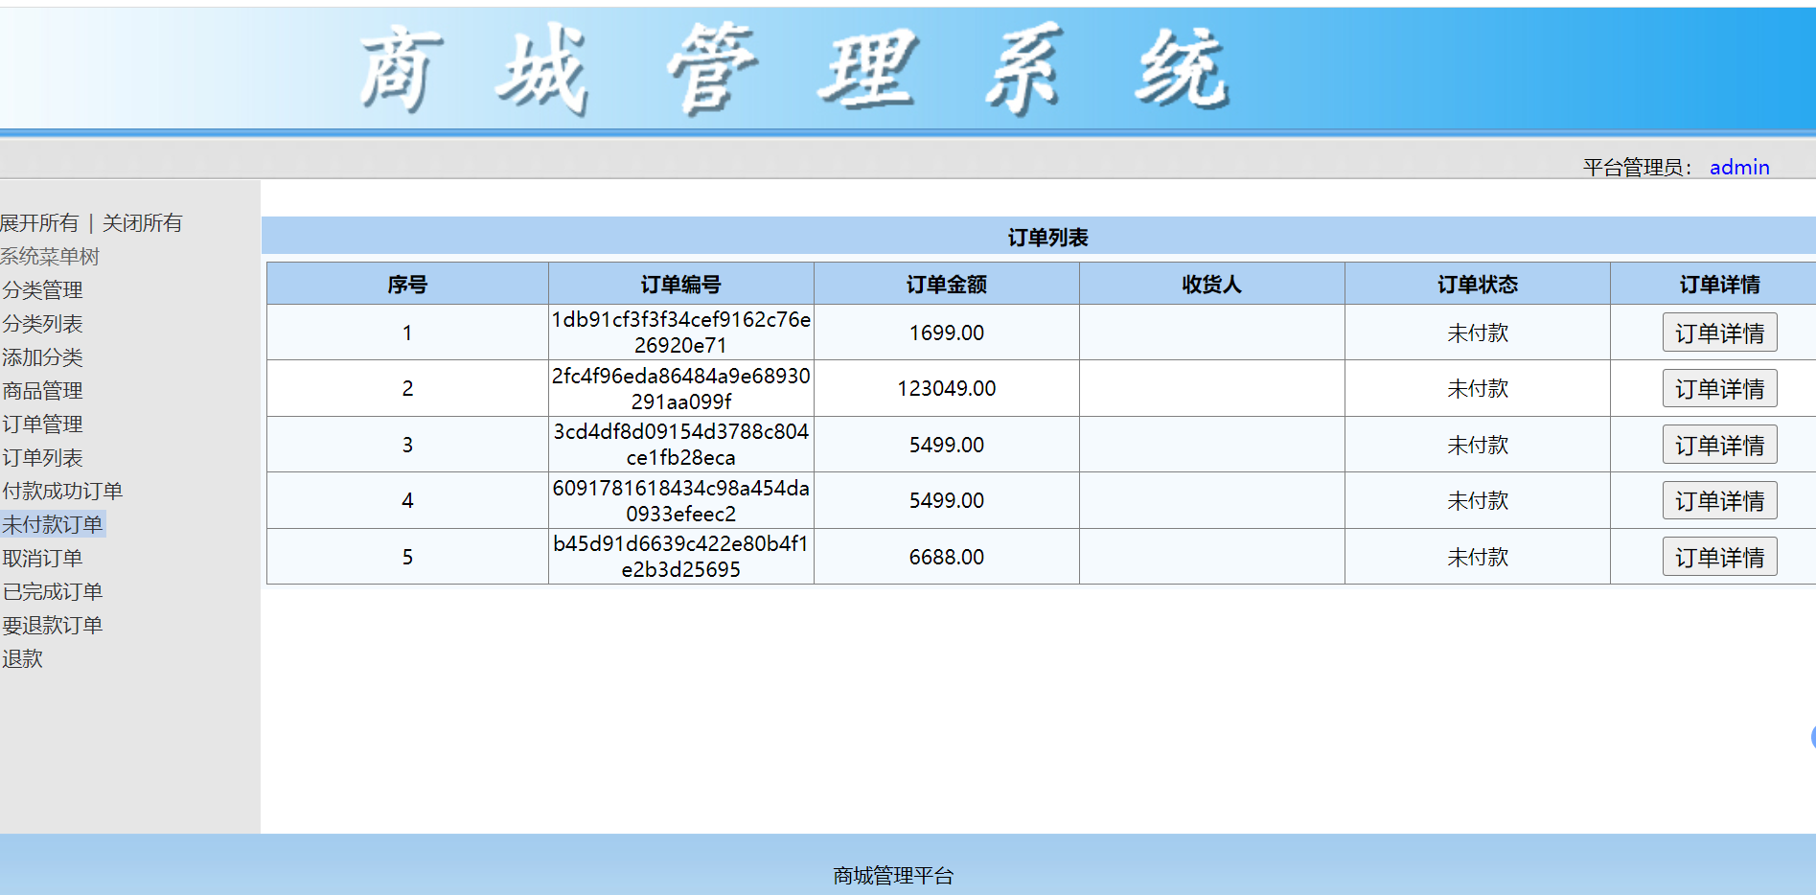Open the 分类列表 page

click(x=42, y=324)
